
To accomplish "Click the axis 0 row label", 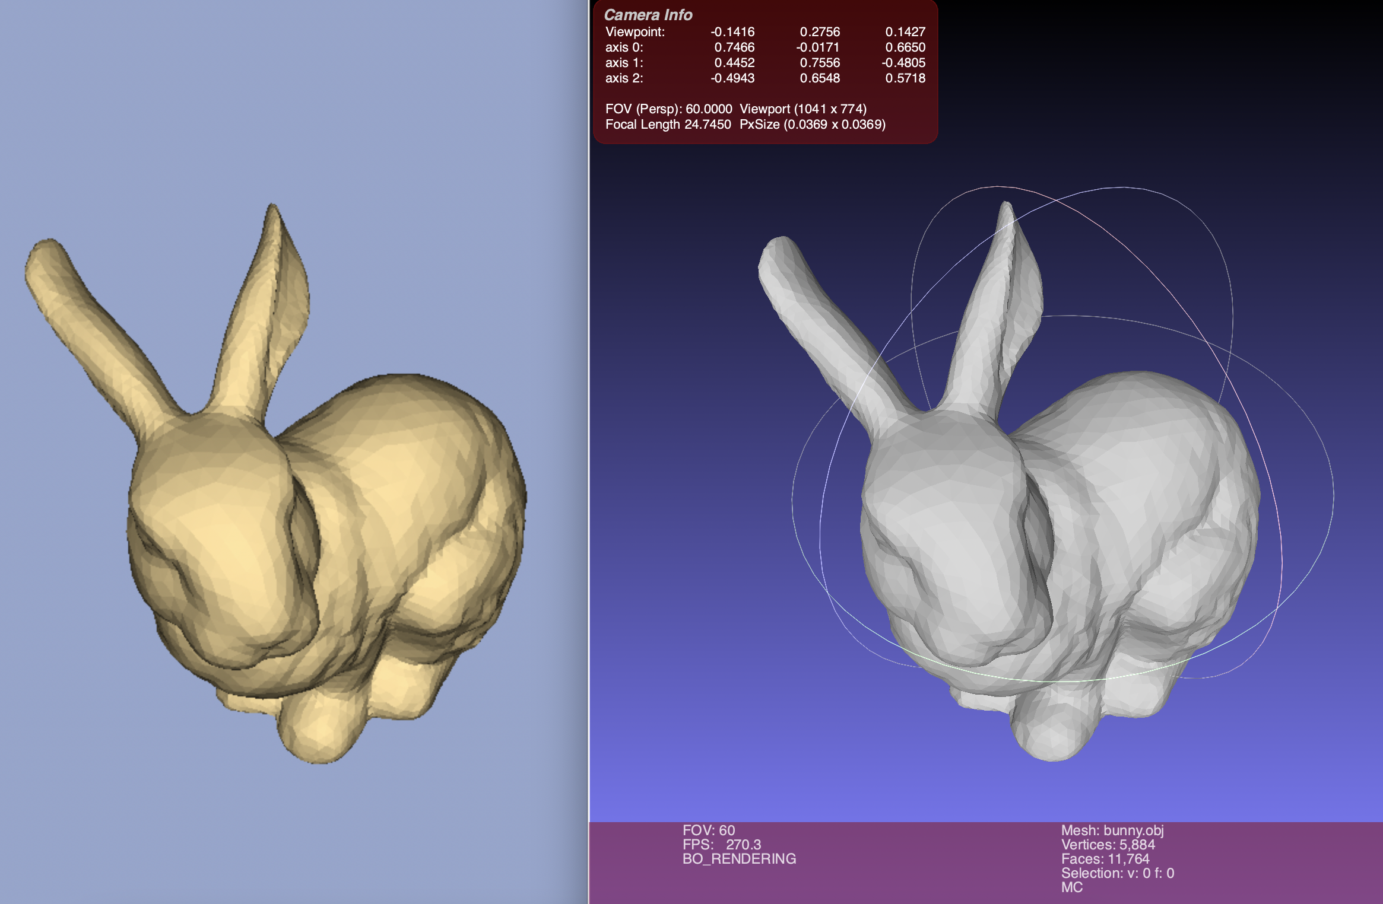I will tap(624, 47).
